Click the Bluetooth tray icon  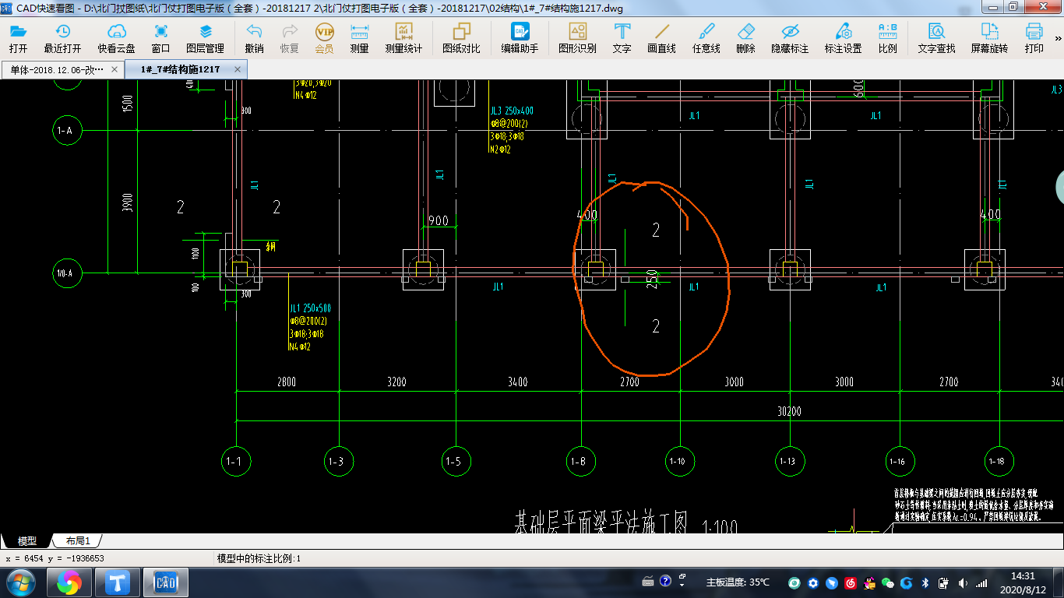coord(925,582)
